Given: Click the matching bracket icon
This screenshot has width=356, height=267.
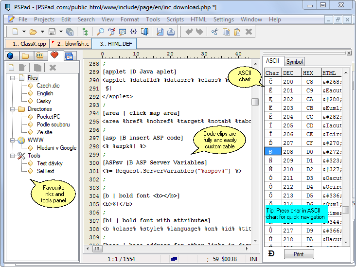Looking at the screenshot, I should coord(133,32).
